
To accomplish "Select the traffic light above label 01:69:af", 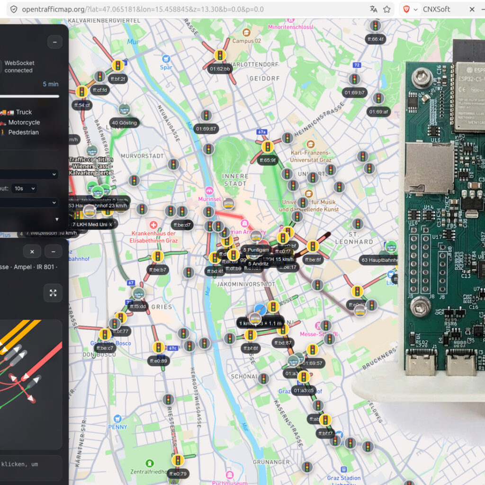I will 378,99.
